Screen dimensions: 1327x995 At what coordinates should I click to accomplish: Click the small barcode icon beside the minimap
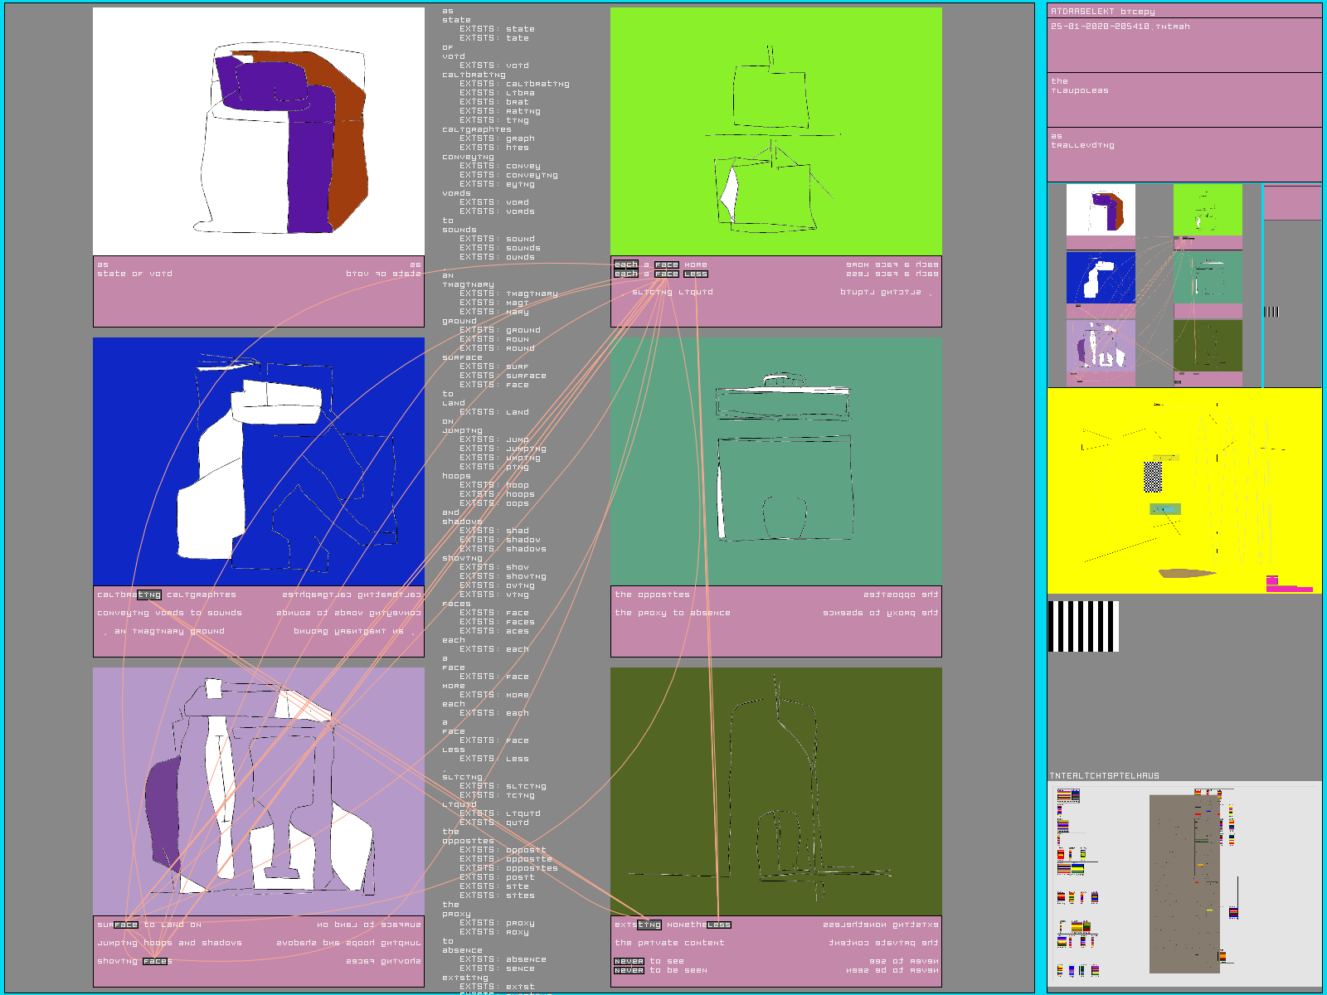pyautogui.click(x=1271, y=312)
